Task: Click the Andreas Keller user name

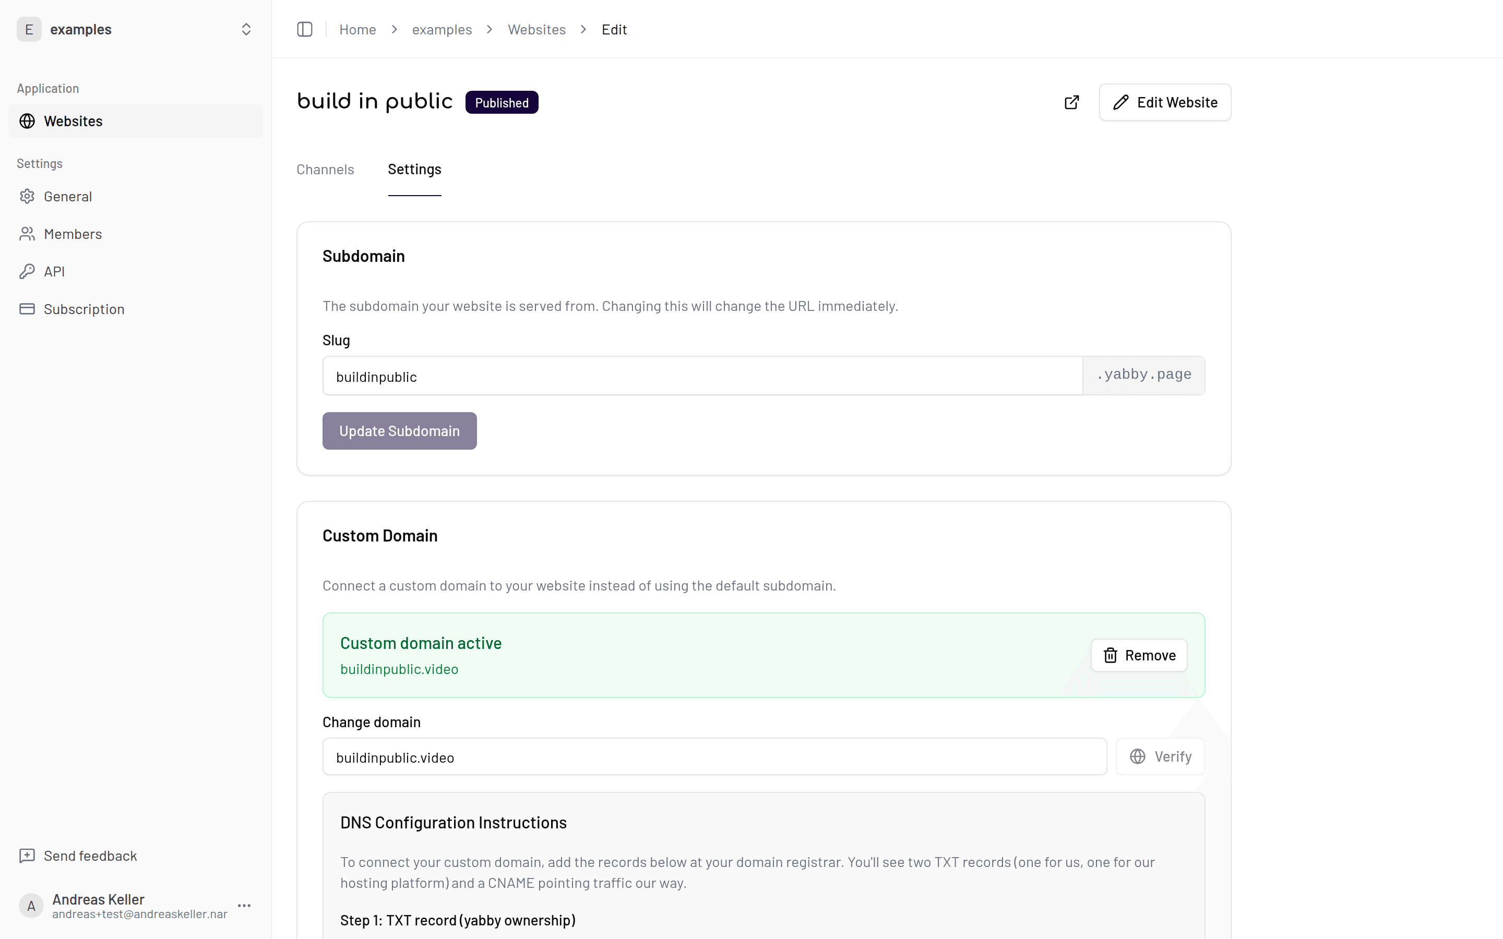Action: (x=98, y=899)
